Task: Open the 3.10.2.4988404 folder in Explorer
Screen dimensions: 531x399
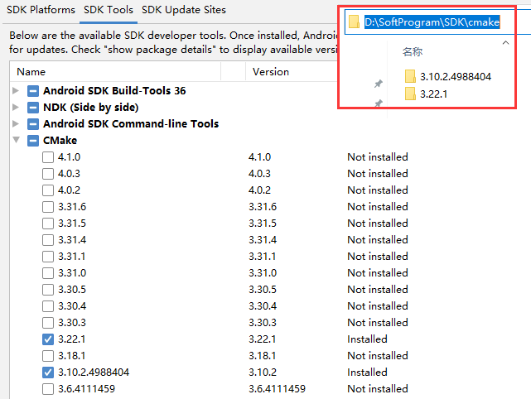Action: tap(456, 77)
